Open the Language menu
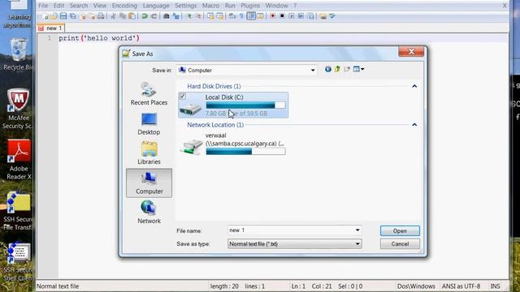 point(156,6)
